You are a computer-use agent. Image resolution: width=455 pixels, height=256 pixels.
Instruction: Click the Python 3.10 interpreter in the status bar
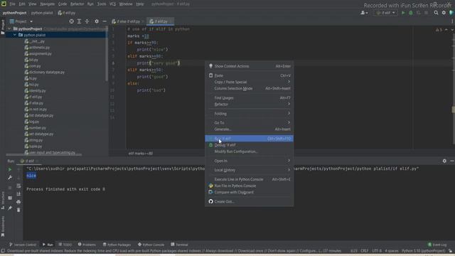424,251
